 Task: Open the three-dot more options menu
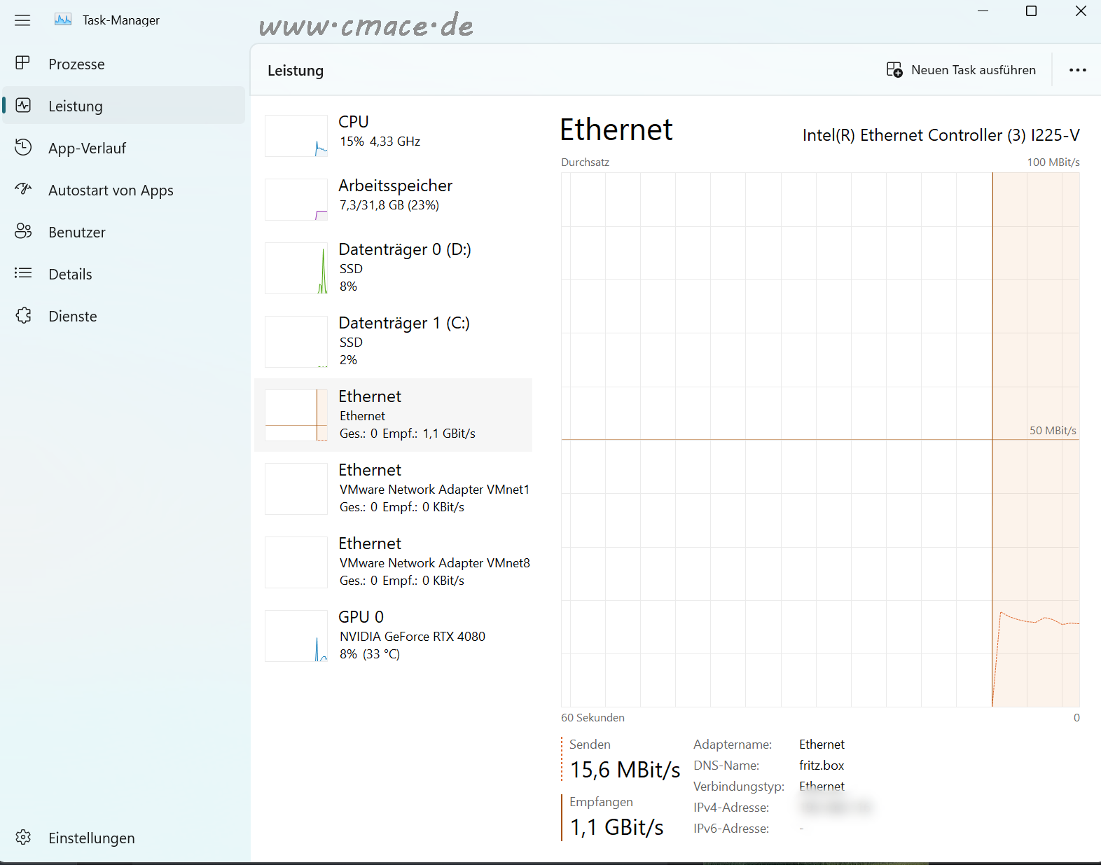click(1077, 70)
